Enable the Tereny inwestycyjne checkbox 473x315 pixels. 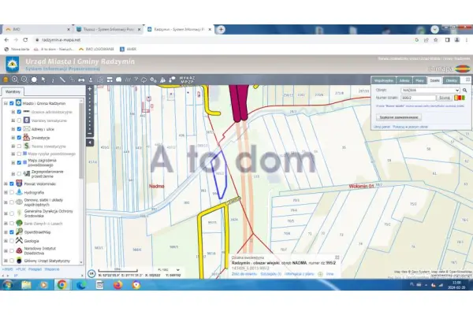(19, 146)
